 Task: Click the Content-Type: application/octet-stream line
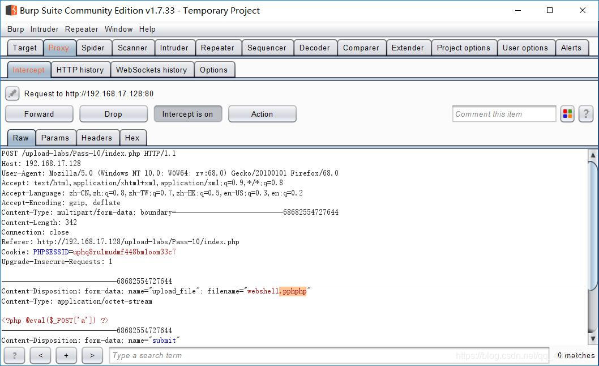(x=77, y=301)
